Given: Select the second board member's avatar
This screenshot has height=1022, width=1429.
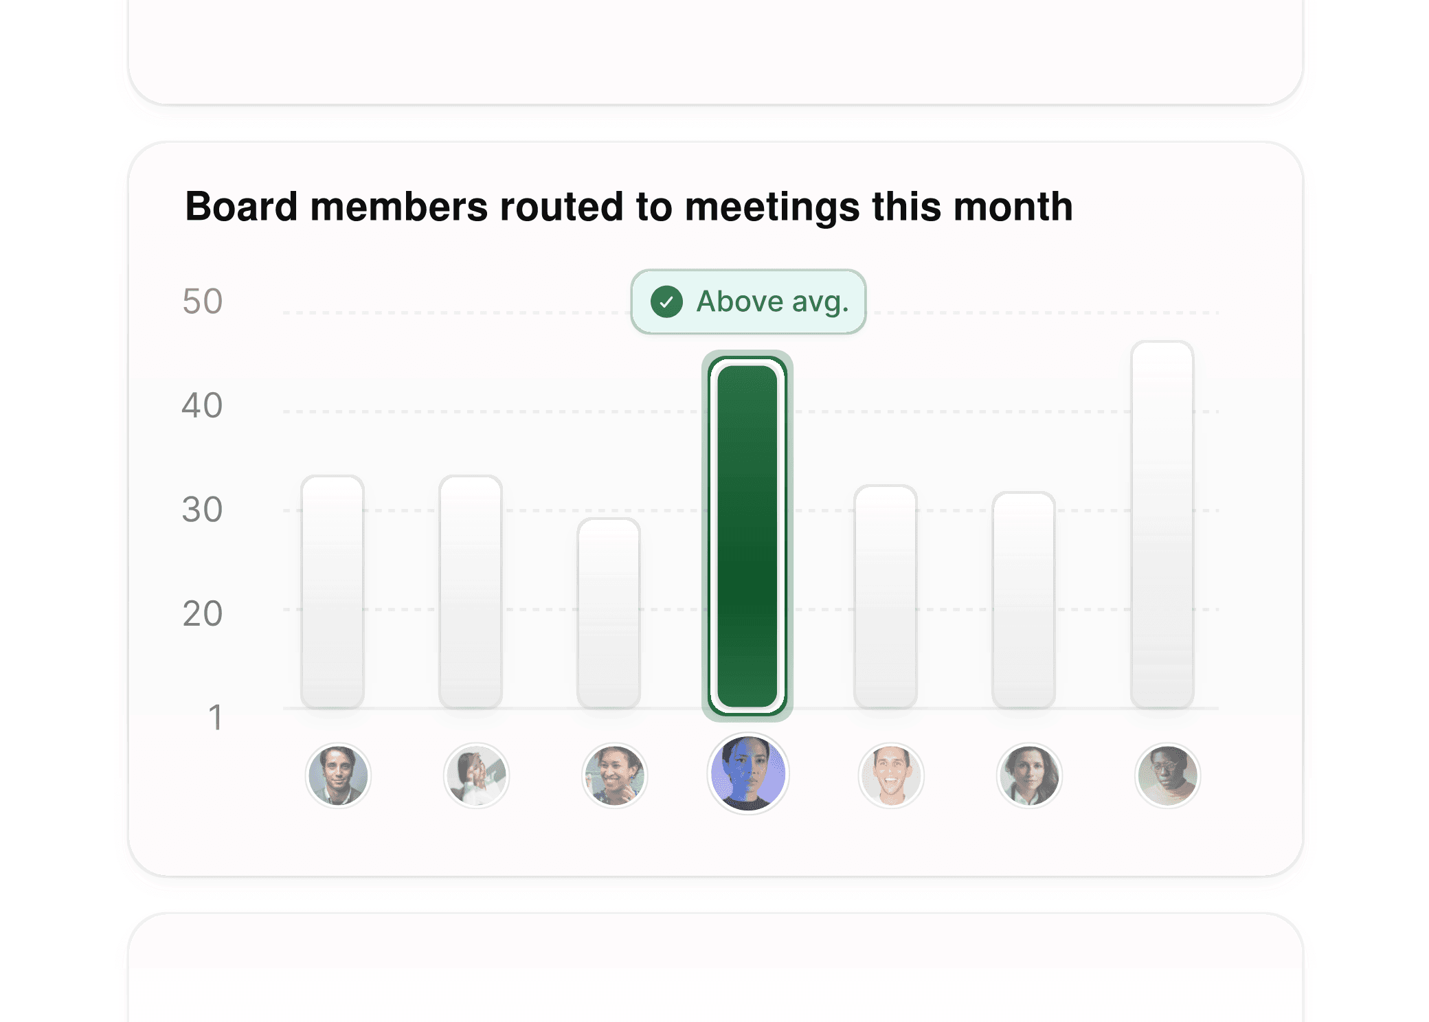Looking at the screenshot, I should coord(476,775).
